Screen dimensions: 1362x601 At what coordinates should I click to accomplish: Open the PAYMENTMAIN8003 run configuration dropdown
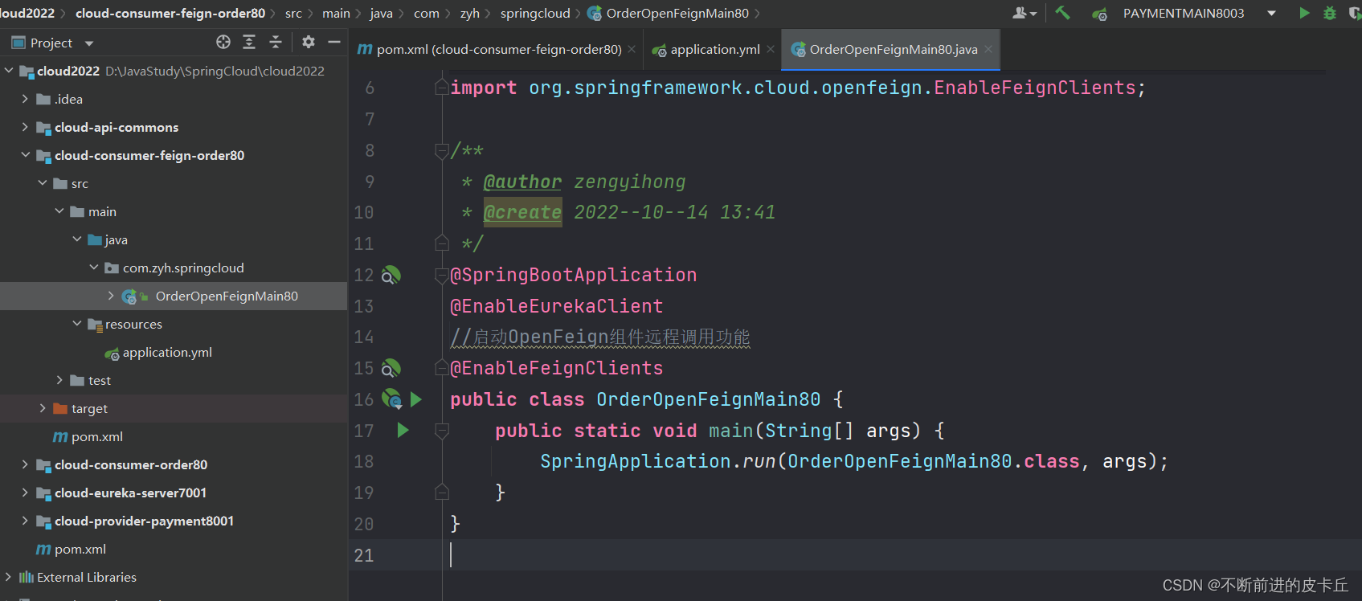point(1271,13)
